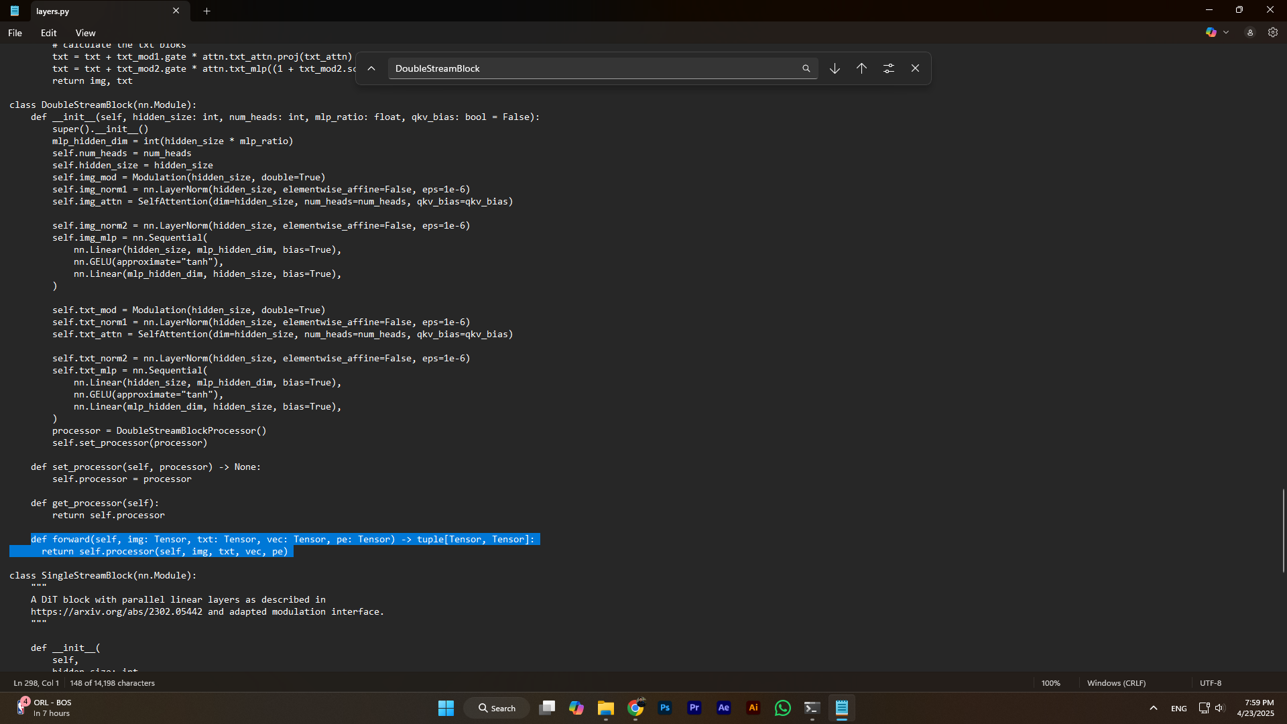Screen dimensions: 1287x724
Task: Click the UTF-8 encoding selector
Action: pyautogui.click(x=1210, y=683)
